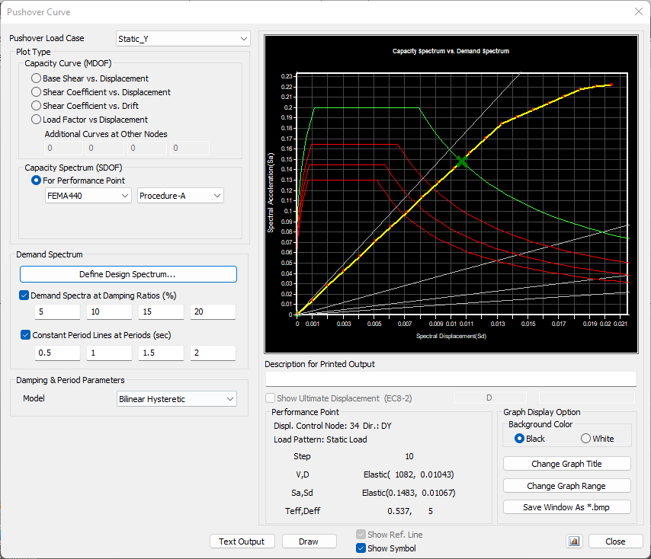Expand the FEMA440 method dropdown

click(x=88, y=196)
